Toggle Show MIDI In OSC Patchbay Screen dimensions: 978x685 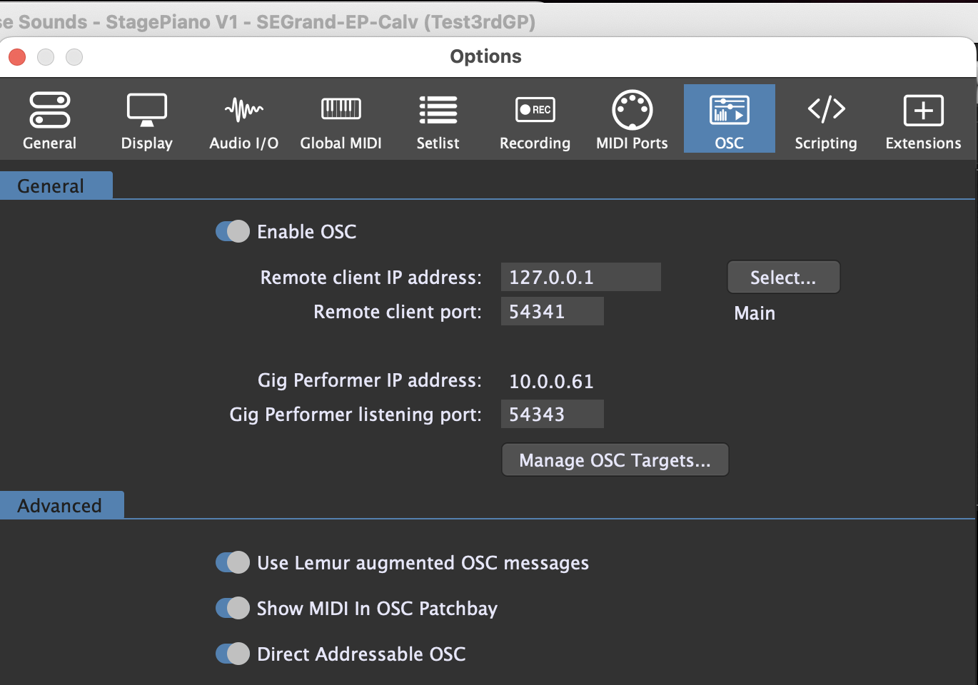coord(233,608)
